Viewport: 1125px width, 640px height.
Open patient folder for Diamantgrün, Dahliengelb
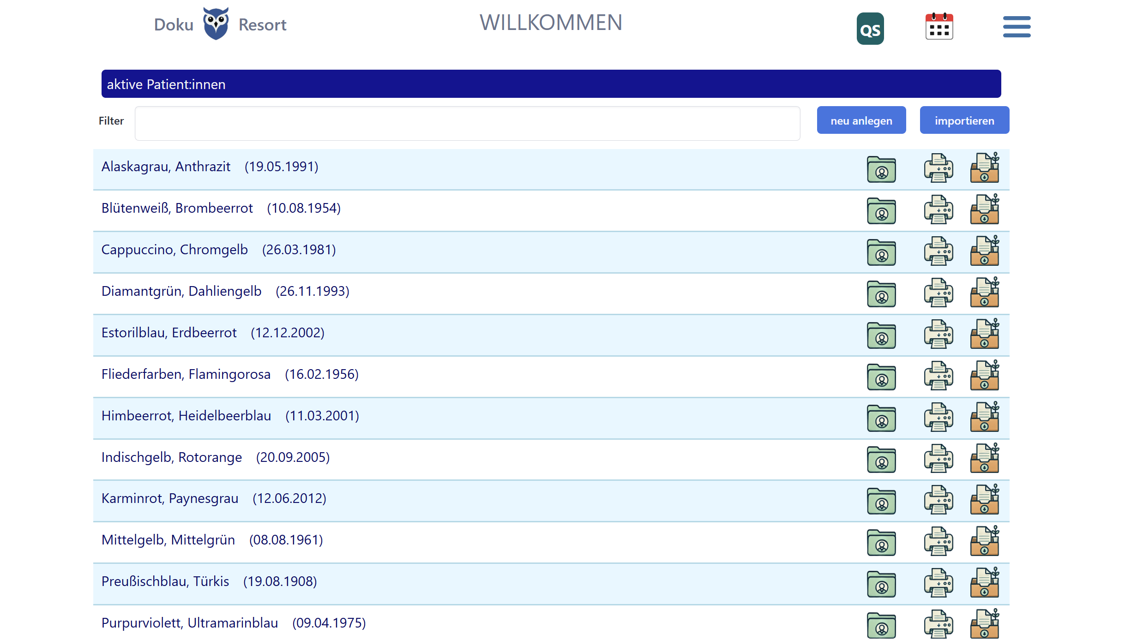click(881, 293)
